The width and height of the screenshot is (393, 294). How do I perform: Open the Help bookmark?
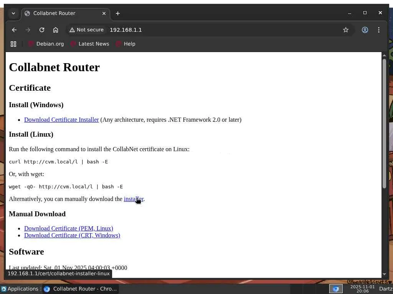(126, 44)
